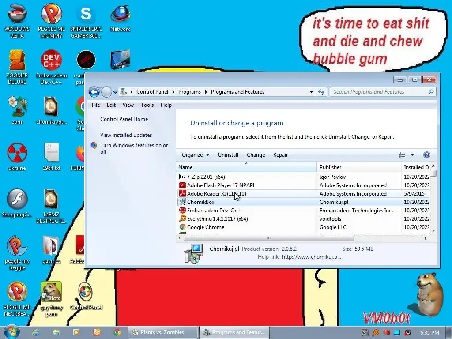
Task: Launch Google Chrome from the taskbar
Action: pos(117,332)
